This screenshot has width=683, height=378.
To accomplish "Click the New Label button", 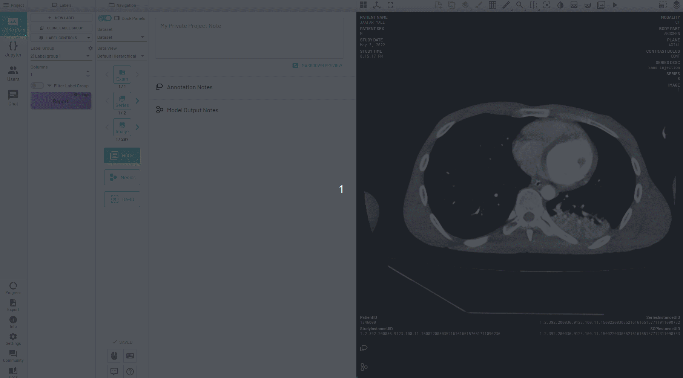I will [61, 18].
